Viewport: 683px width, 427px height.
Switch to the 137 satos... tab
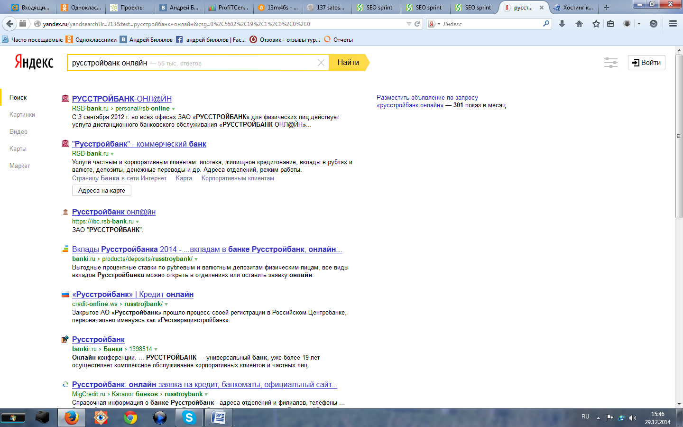(327, 8)
